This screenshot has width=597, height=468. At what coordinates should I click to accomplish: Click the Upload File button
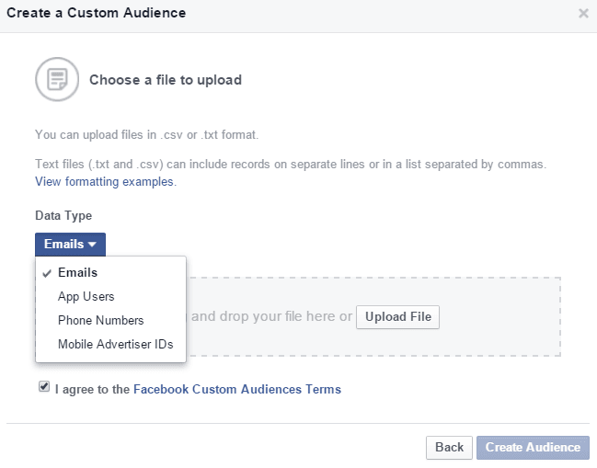[397, 317]
